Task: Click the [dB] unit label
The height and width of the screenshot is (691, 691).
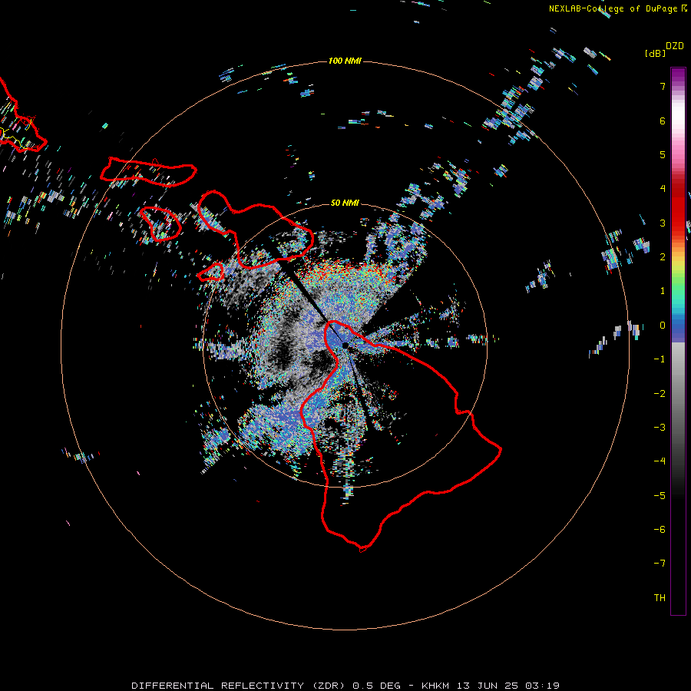Action: [655, 53]
